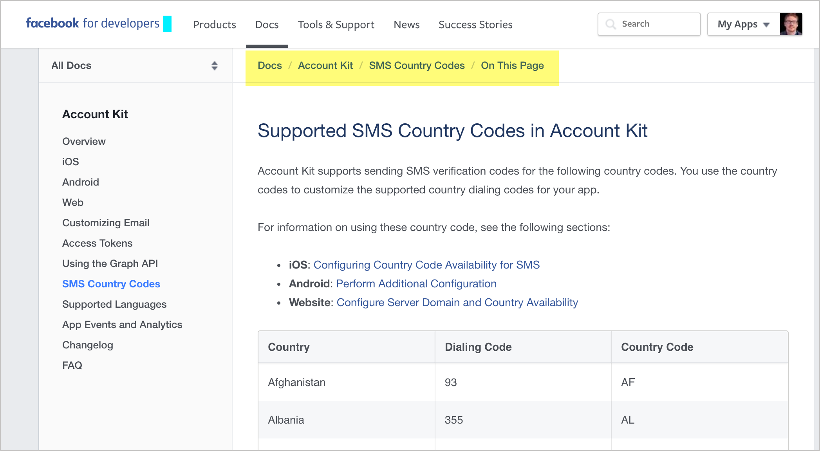Open the user profile avatar
This screenshot has height=451, width=820.
(x=791, y=24)
